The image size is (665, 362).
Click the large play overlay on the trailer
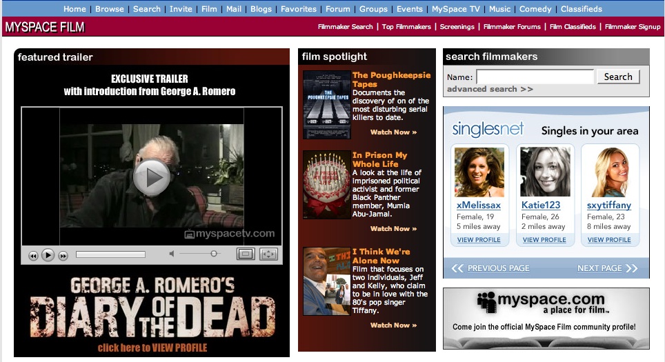(151, 177)
